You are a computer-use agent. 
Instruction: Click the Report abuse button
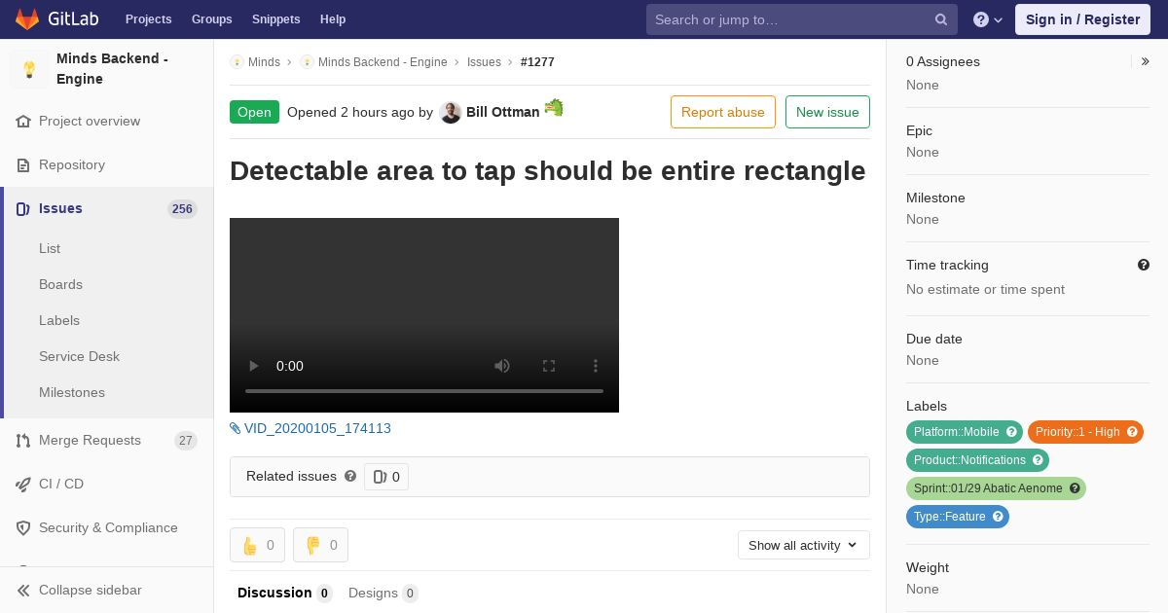pyautogui.click(x=723, y=112)
